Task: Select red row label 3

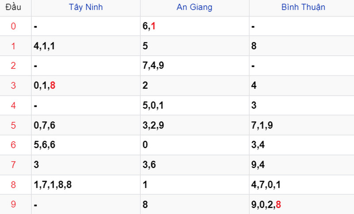Action: [x=13, y=86]
